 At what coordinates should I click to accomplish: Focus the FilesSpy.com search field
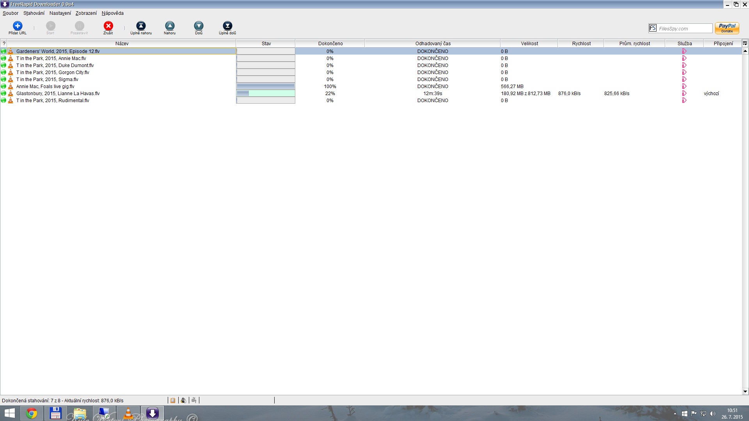(x=684, y=28)
